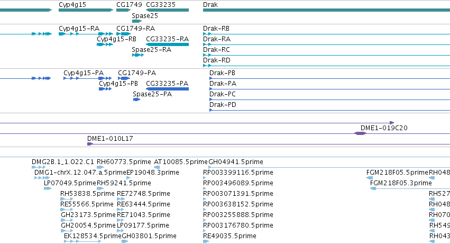Select EST AT10085.5prime
This screenshot has height=244, width=450.
click(x=181, y=162)
